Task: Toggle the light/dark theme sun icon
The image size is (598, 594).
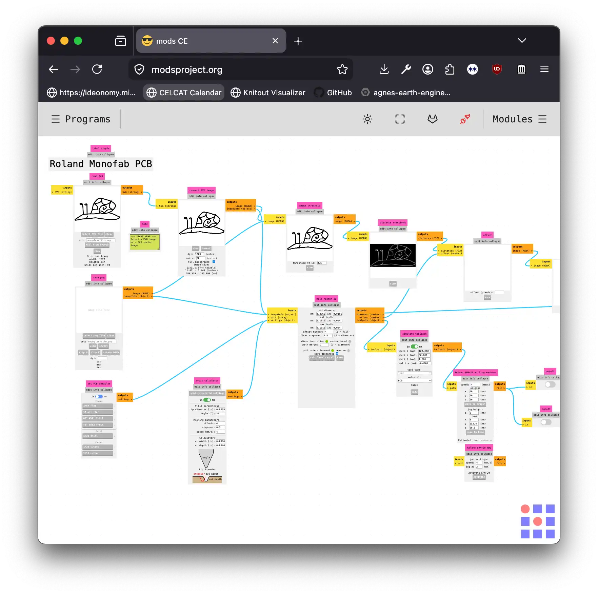Action: coord(367,119)
